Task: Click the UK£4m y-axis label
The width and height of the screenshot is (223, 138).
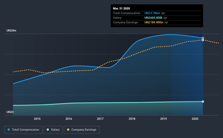Action: coord(11,31)
